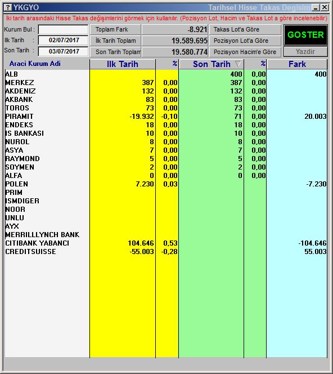The image size is (333, 374).
Task: Select Takas Lot'a Göre option
Action: (x=245, y=30)
